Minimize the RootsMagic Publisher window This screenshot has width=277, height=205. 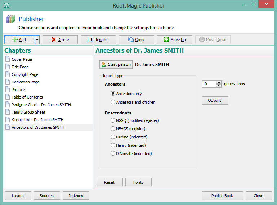pyautogui.click(x=244, y=5)
